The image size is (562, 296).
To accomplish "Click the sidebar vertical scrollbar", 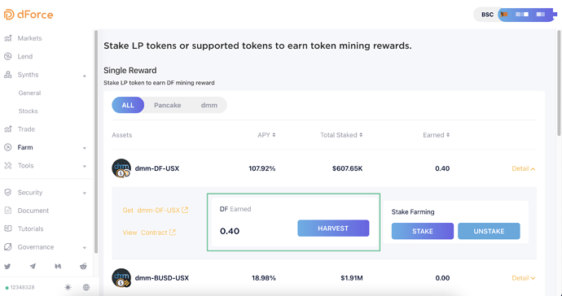I will 95,141.
